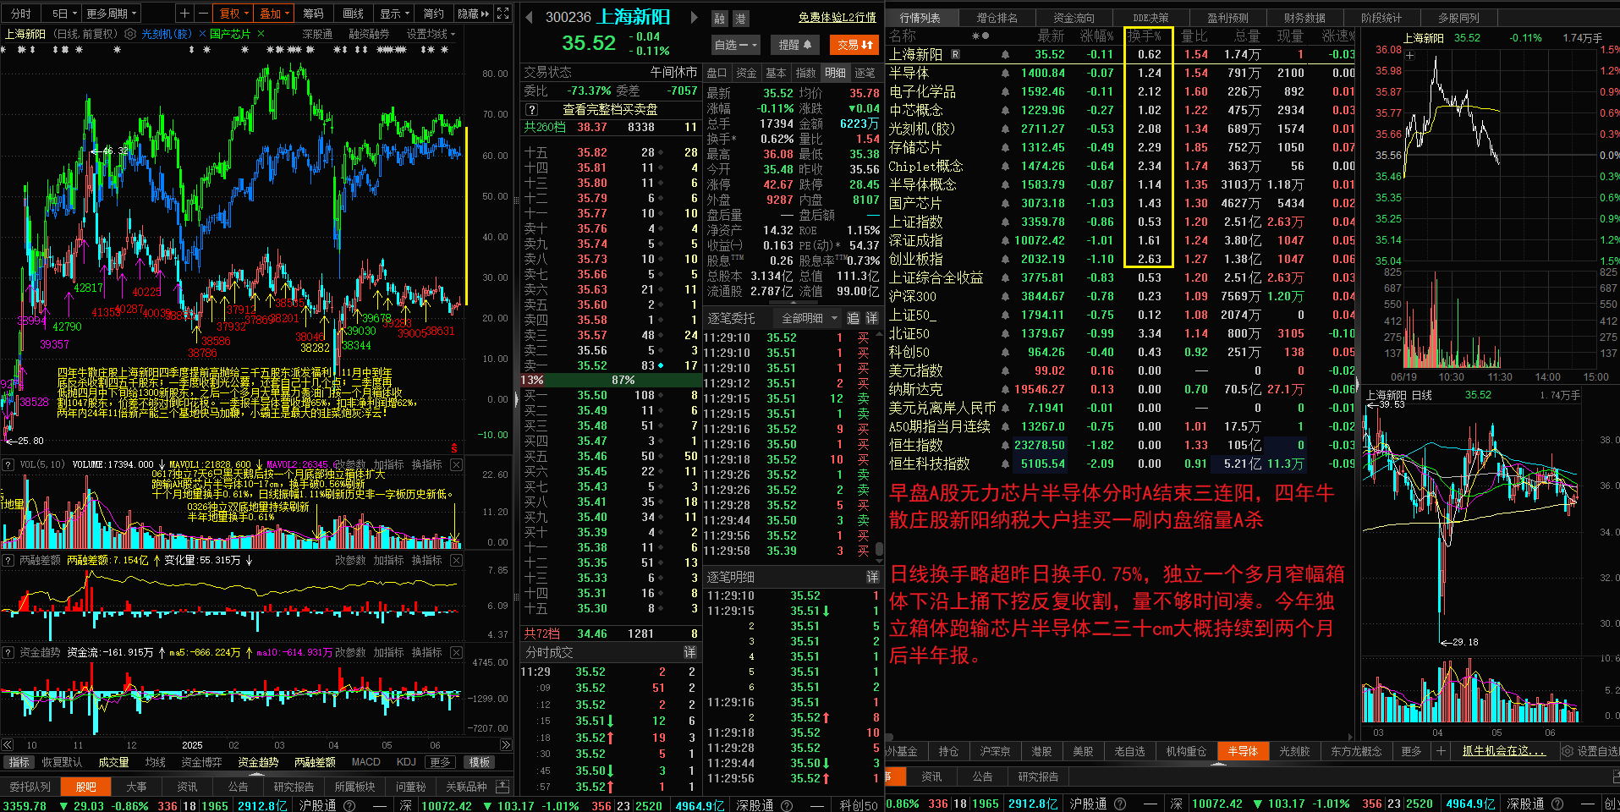Click 抓牛机会在这 promo link

tap(1504, 751)
